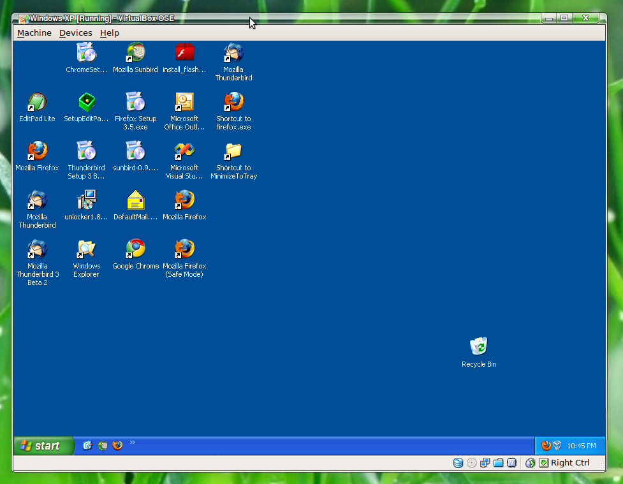Start Mozilla Firefox in Safe Mode
623x484 pixels.
[184, 249]
